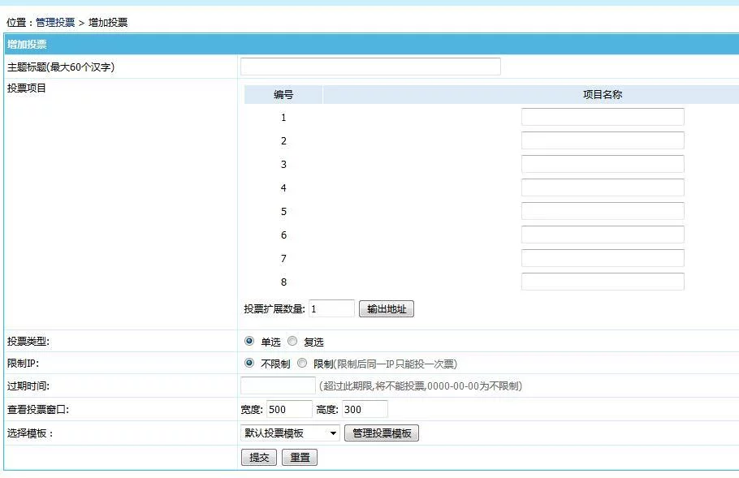Click the 主题标题 input field
The image size is (739, 478).
coord(370,67)
